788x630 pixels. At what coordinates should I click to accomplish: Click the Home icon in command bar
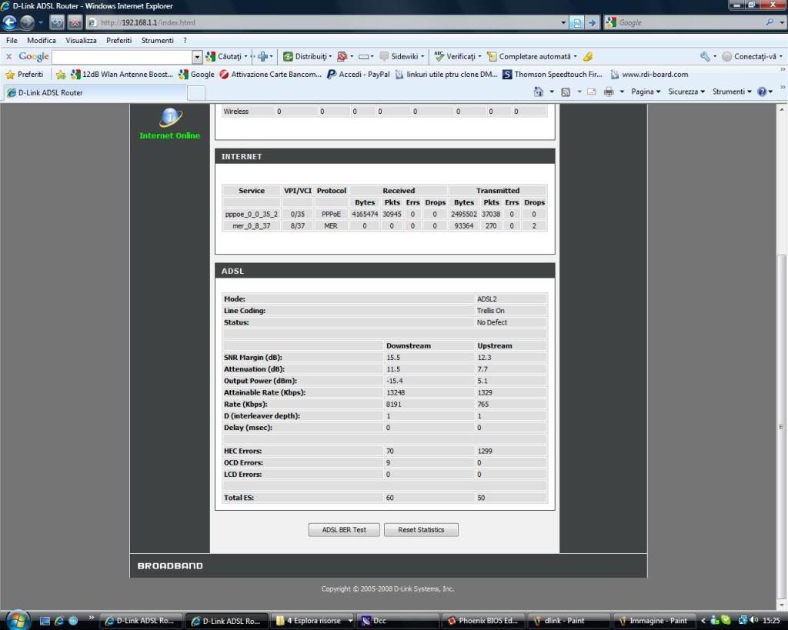point(539,92)
